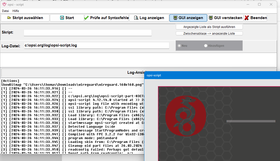Select the Hinzufügen radio button
This screenshot has width=280, height=161.
206,46
